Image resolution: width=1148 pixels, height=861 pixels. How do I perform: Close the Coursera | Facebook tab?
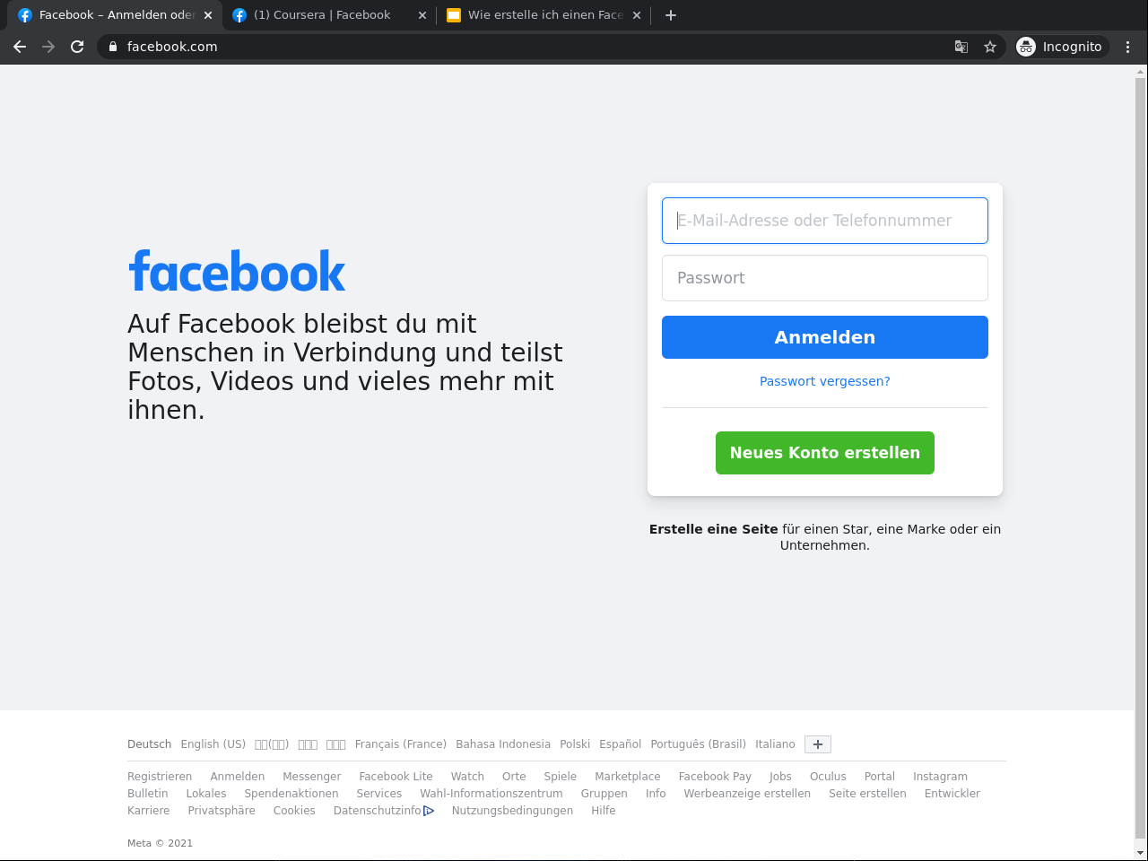point(422,15)
